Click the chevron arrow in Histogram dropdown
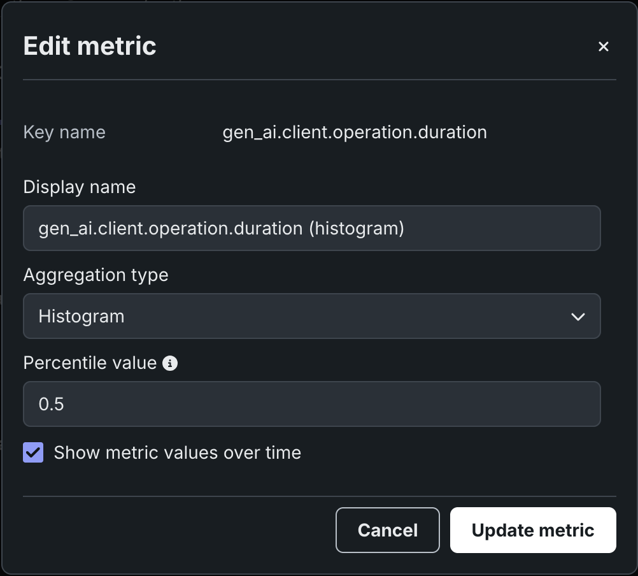638x576 pixels. tap(578, 317)
